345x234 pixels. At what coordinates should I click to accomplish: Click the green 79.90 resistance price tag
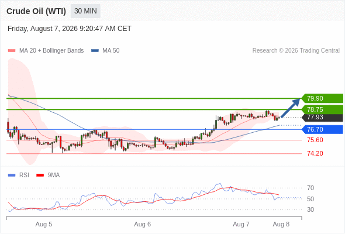(322, 98)
